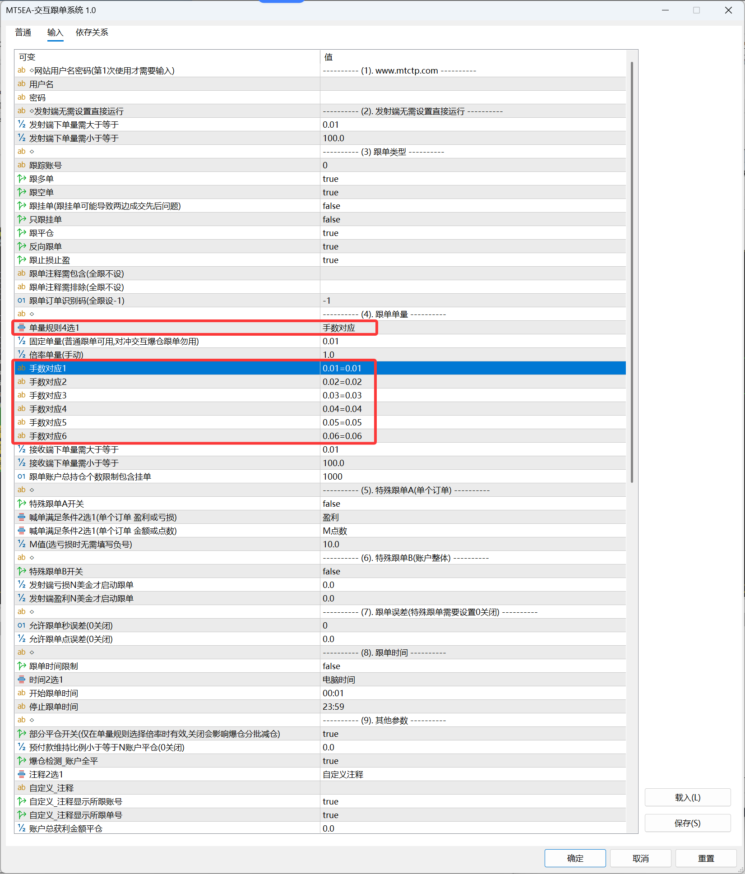Viewport: 745px width, 874px height.
Task: Click the 确定 button
Action: pyautogui.click(x=575, y=858)
